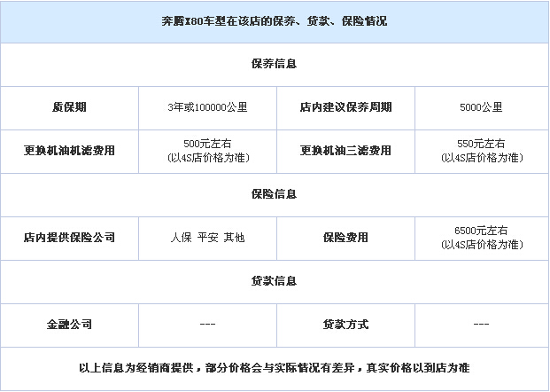The image size is (550, 392).
Task: Click the 更换机油机滤费用 label
Action: (69, 151)
